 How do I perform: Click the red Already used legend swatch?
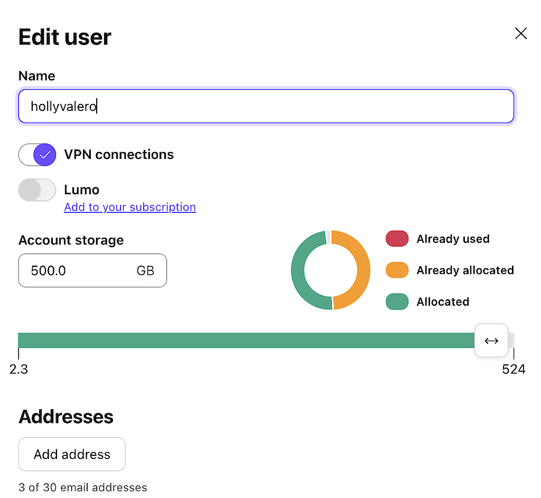click(397, 239)
